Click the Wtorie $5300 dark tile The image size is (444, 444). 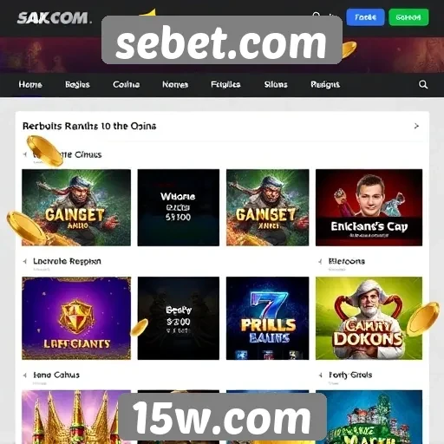pyautogui.click(x=179, y=207)
